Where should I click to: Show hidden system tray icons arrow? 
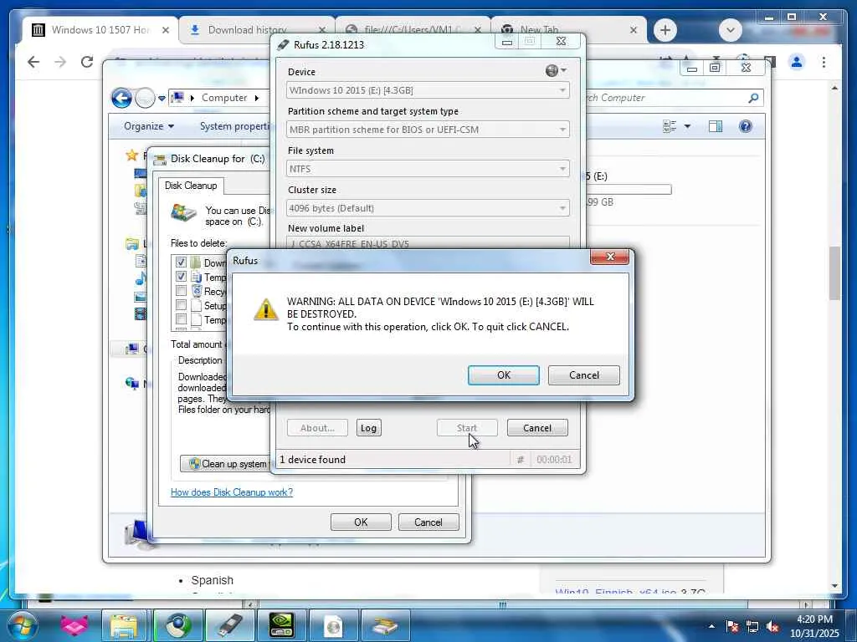tap(711, 626)
